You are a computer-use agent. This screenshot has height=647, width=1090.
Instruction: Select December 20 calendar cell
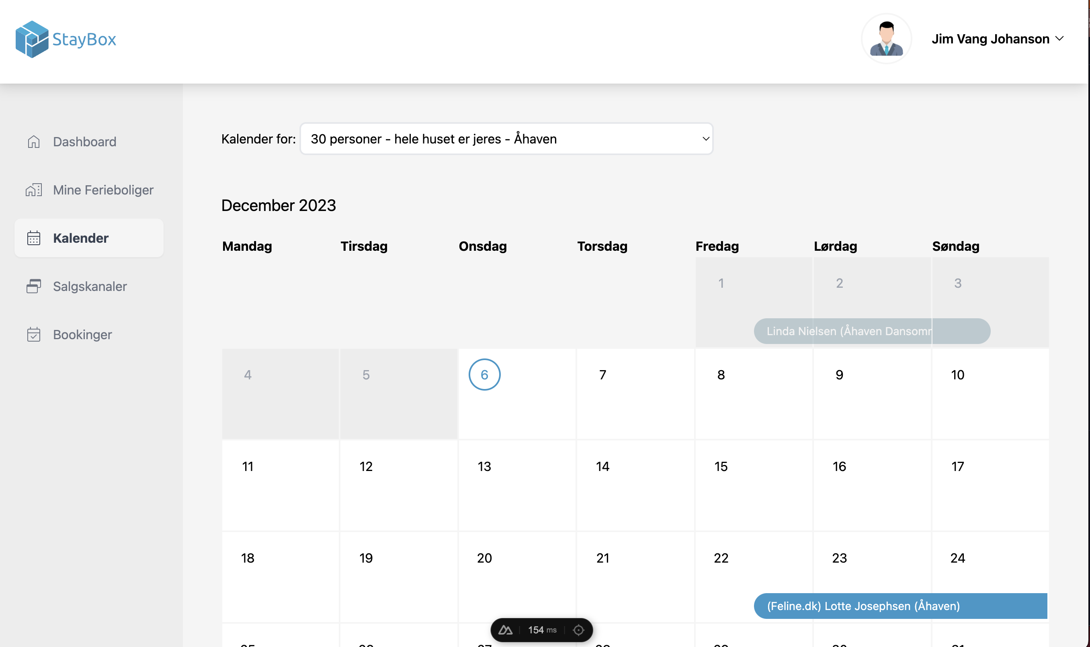(x=484, y=558)
